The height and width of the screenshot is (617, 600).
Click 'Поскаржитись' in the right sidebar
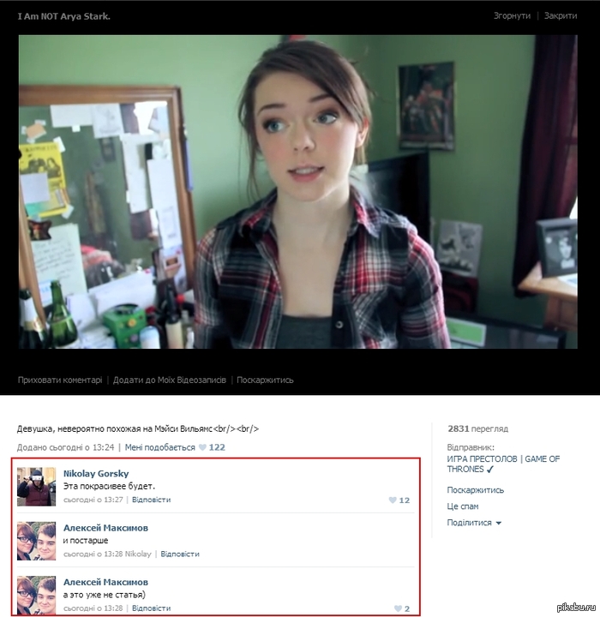tap(475, 490)
